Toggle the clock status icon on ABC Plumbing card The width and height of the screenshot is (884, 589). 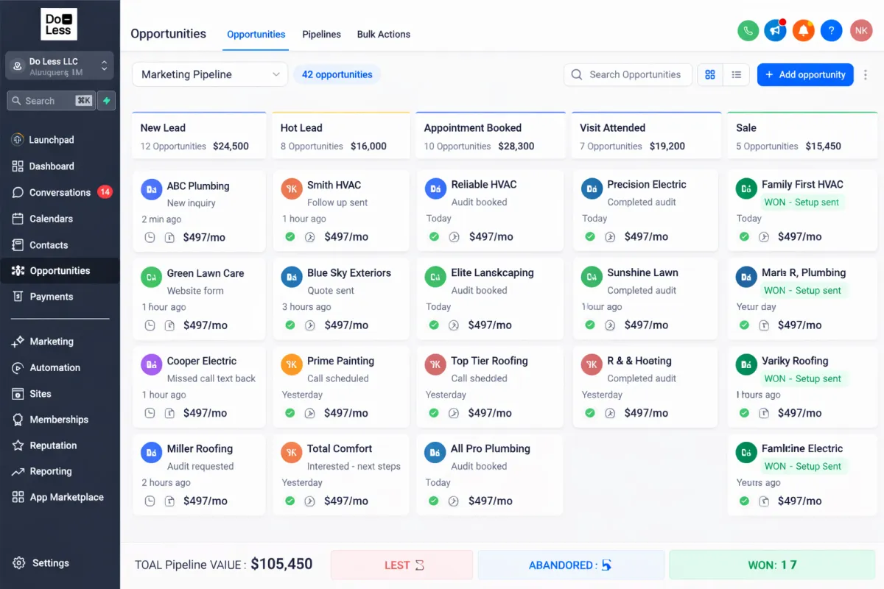150,236
